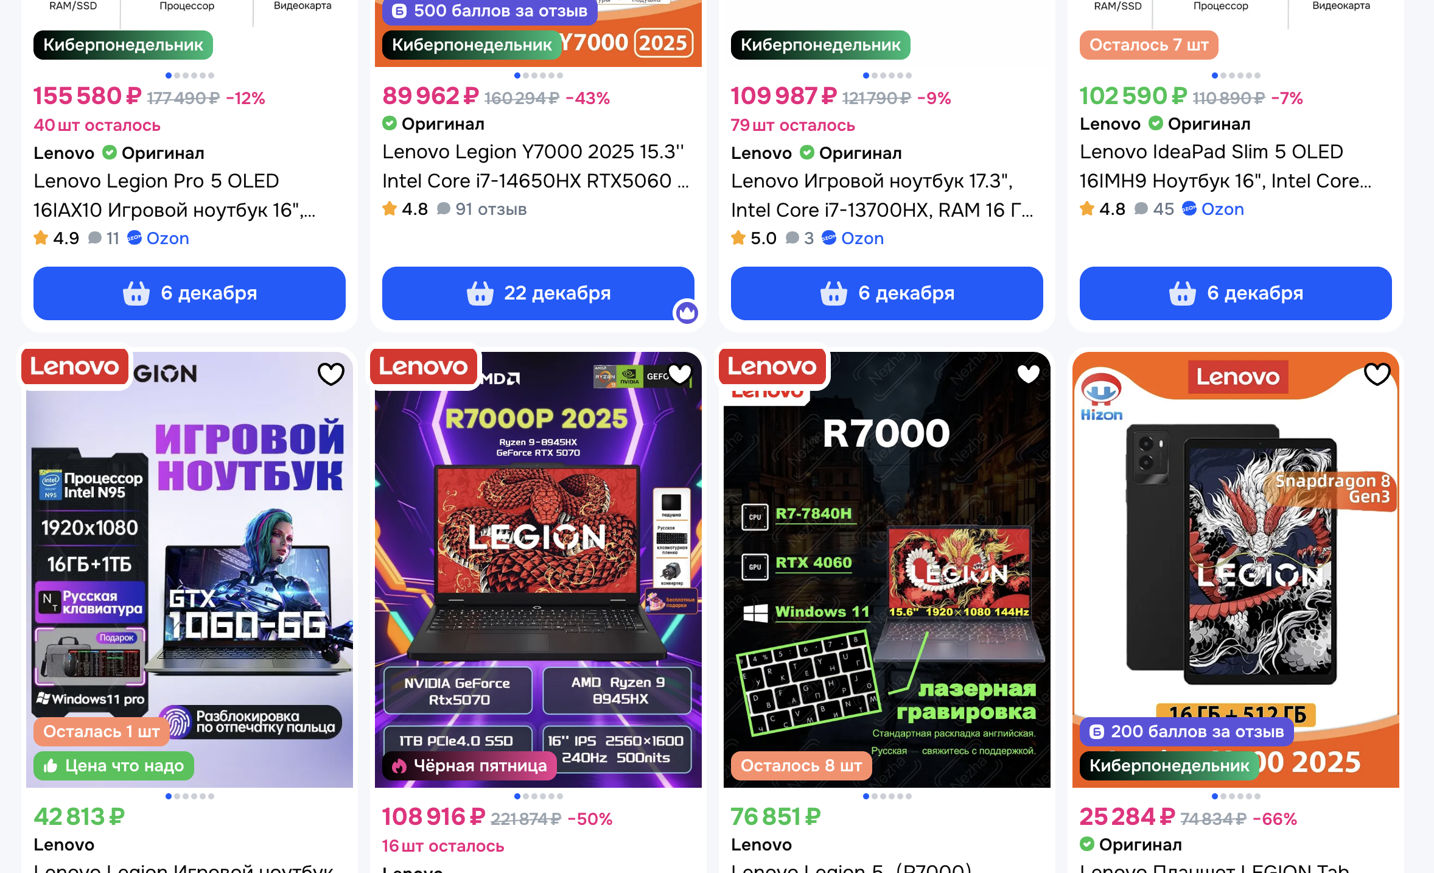Click the Киберпонедельник badge on Hizon tablet
Image resolution: width=1434 pixels, height=873 pixels.
click(x=1169, y=765)
